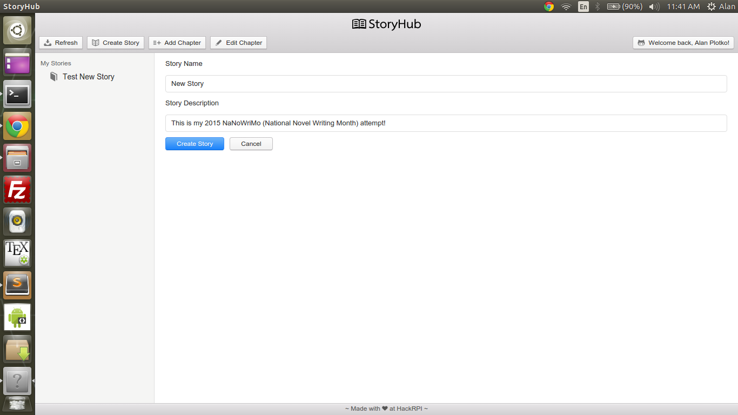Viewport: 738px width, 415px height.
Task: Launch Google Chrome from the Ubuntu dock
Action: [x=17, y=126]
